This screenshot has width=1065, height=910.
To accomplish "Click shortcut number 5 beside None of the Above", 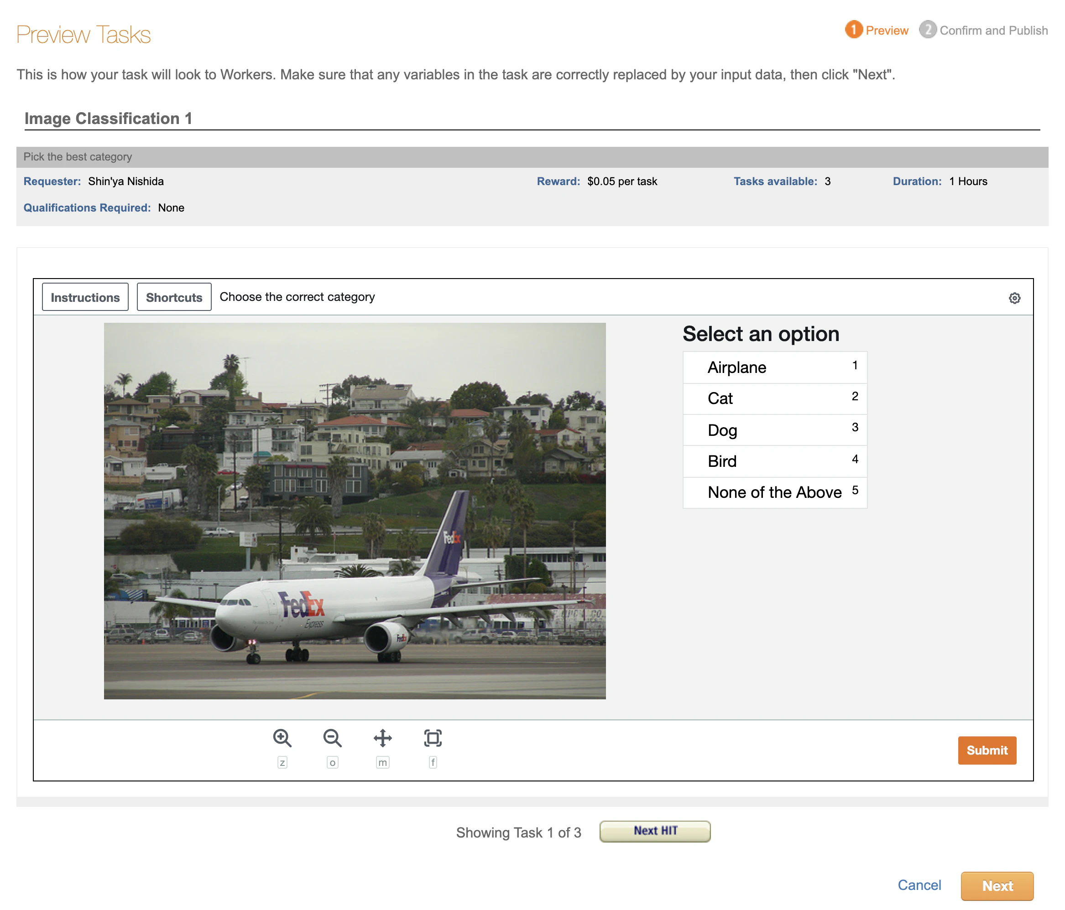I will coord(855,491).
